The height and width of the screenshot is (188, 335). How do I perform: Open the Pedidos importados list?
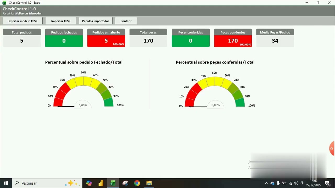(x=96, y=21)
